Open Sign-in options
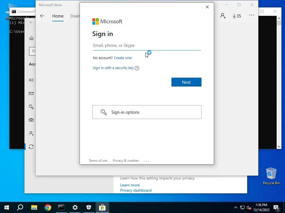 tap(147, 112)
